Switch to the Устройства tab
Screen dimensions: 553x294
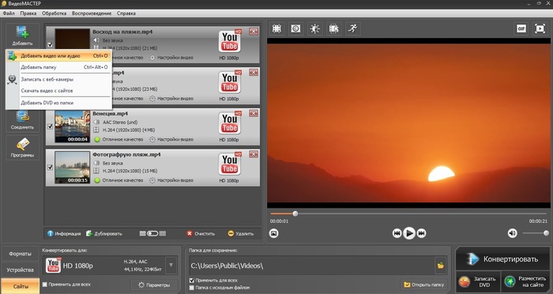pyautogui.click(x=20, y=270)
